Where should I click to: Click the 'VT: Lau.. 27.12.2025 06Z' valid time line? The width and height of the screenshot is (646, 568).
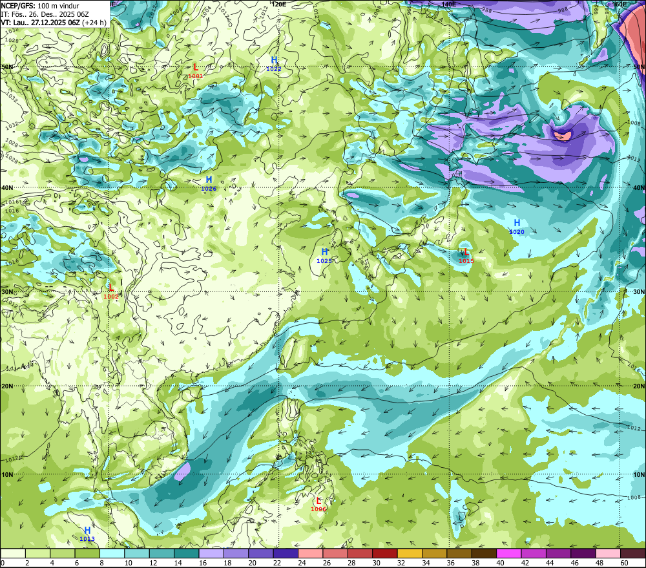click(x=40, y=23)
